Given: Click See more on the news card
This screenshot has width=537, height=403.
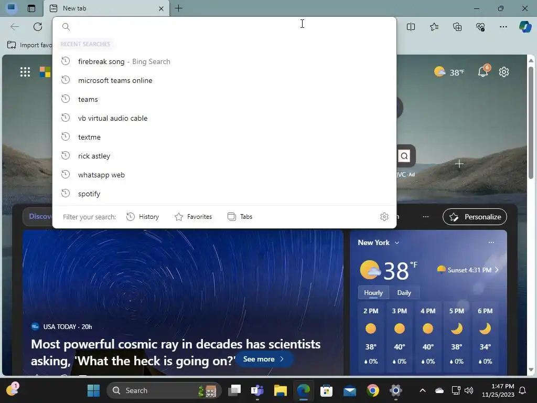Looking at the screenshot, I should [264, 359].
